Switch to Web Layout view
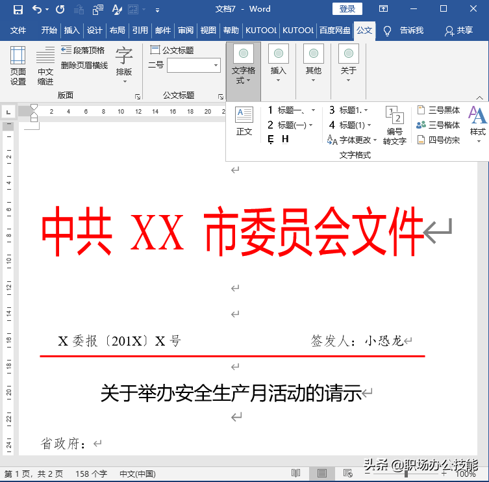This screenshot has height=482, width=489. click(347, 474)
